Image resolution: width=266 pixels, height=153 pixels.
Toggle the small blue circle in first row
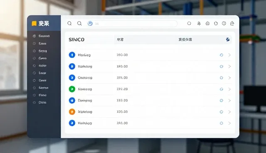pos(222,55)
